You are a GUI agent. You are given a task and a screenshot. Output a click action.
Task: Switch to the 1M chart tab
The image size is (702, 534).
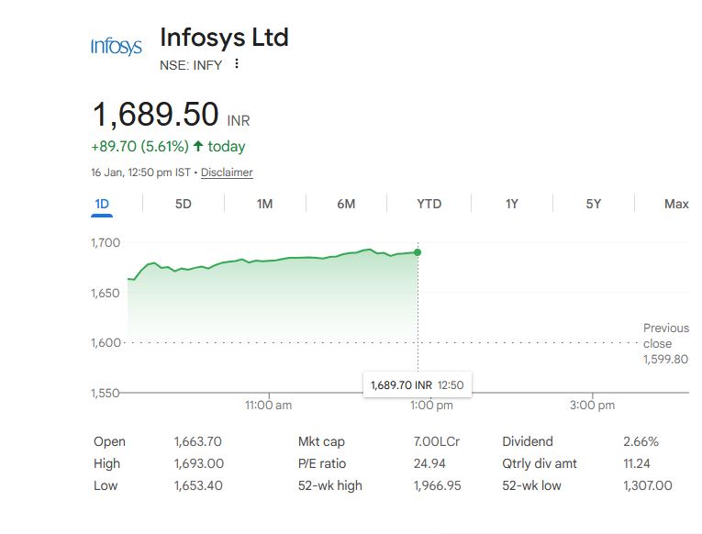pos(264,204)
